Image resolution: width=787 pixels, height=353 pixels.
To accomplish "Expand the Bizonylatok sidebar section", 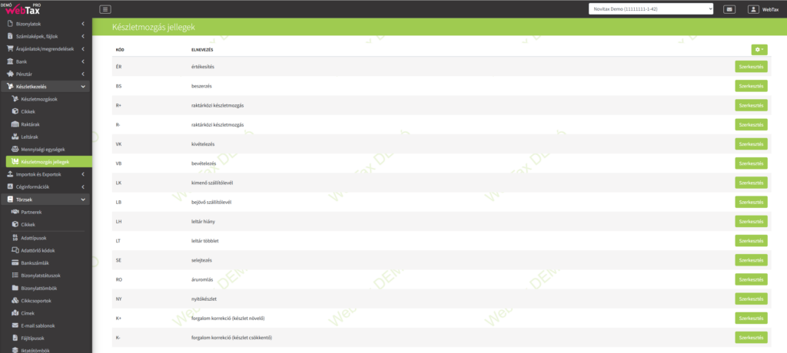I will (45, 25).
